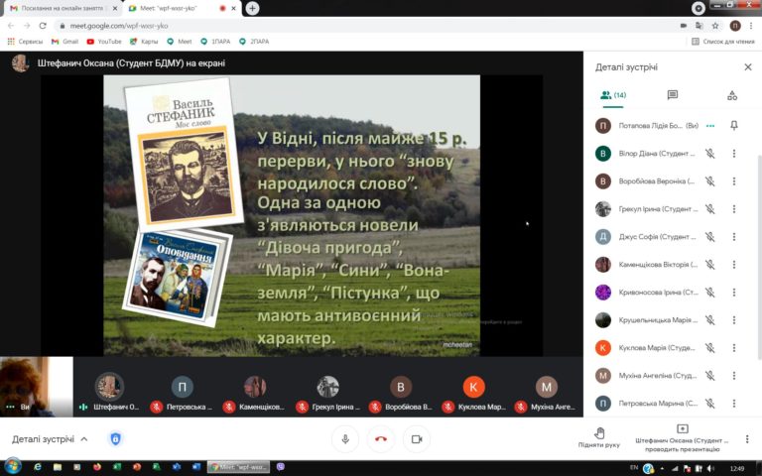The height and width of the screenshot is (476, 762).
Task: Open options menu for Воробйова Вероніка
Action: coord(734,181)
